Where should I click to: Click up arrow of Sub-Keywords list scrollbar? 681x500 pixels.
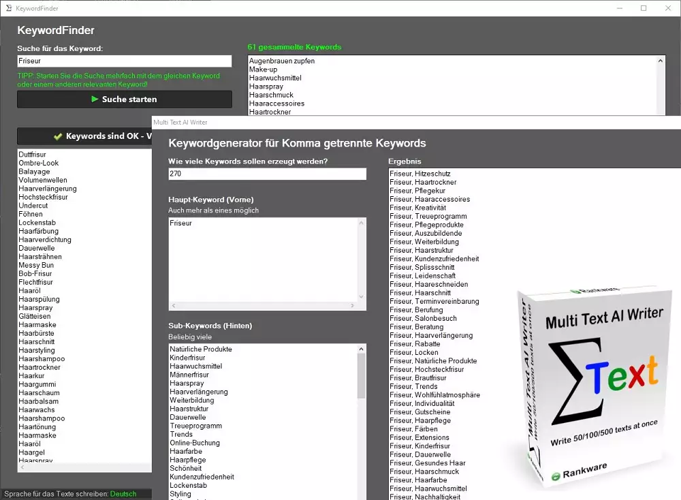(362, 349)
